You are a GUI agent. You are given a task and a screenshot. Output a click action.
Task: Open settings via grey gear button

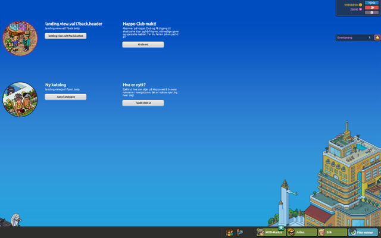(x=371, y=12)
